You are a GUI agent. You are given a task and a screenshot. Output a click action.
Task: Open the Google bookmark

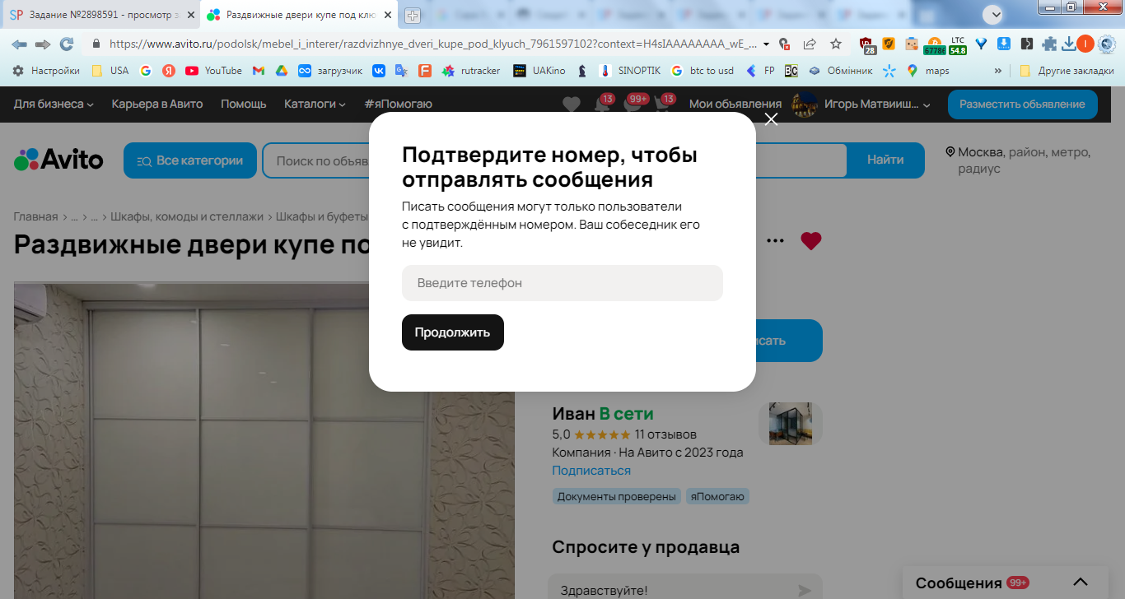pos(146,71)
